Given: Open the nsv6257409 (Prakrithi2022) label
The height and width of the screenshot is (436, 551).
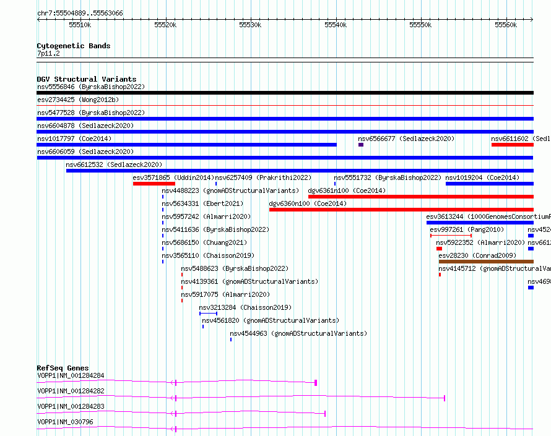Looking at the screenshot, I should [263, 177].
